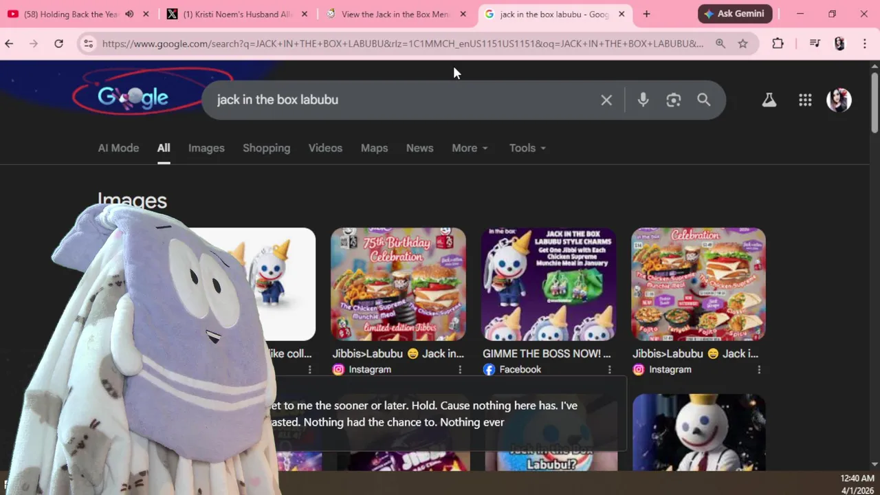
Task: Open the Google apps grid
Action: (x=805, y=100)
